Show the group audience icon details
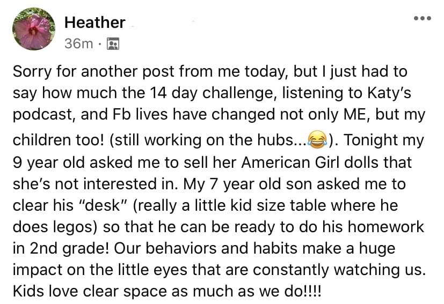Image resolution: width=444 pixels, height=304 pixels. (113, 44)
